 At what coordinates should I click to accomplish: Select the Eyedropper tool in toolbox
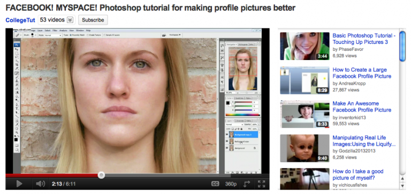click(x=17, y=124)
